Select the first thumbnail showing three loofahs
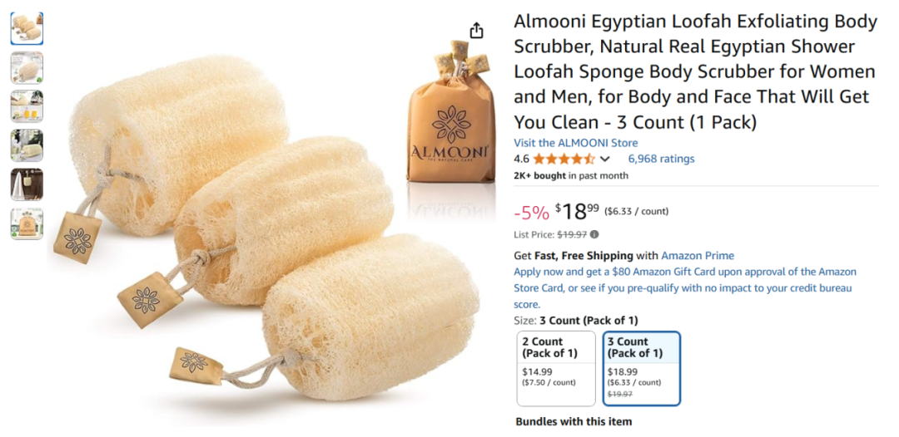The image size is (899, 437). 27,28
